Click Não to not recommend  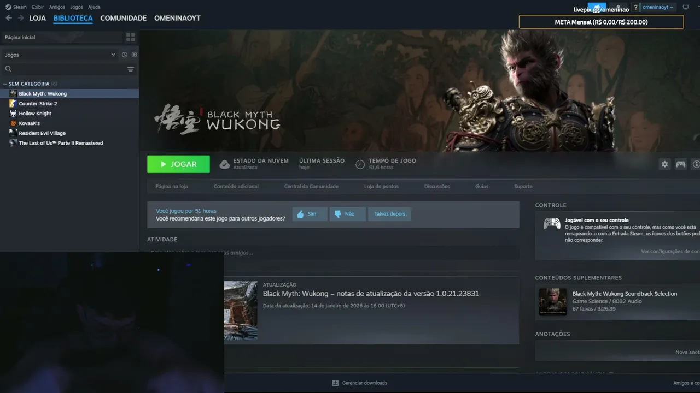[348, 214]
